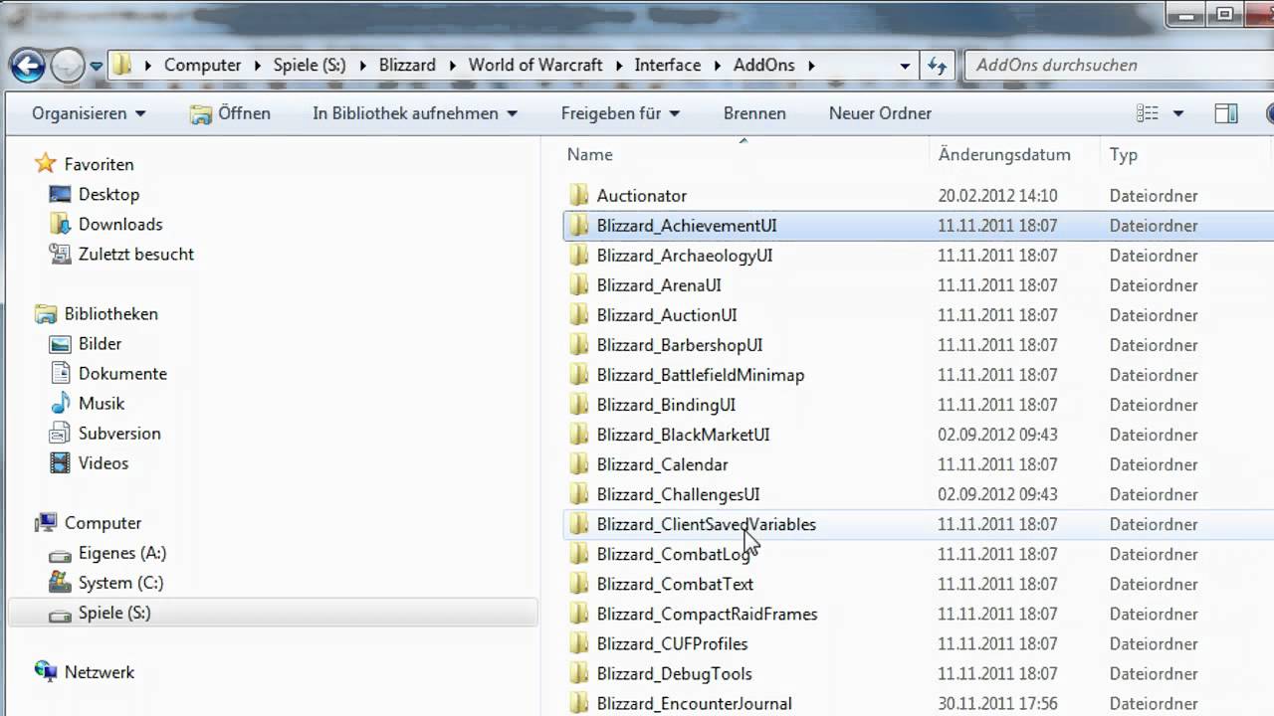Open the Subversion library
Image resolution: width=1274 pixels, height=716 pixels.
click(x=119, y=434)
